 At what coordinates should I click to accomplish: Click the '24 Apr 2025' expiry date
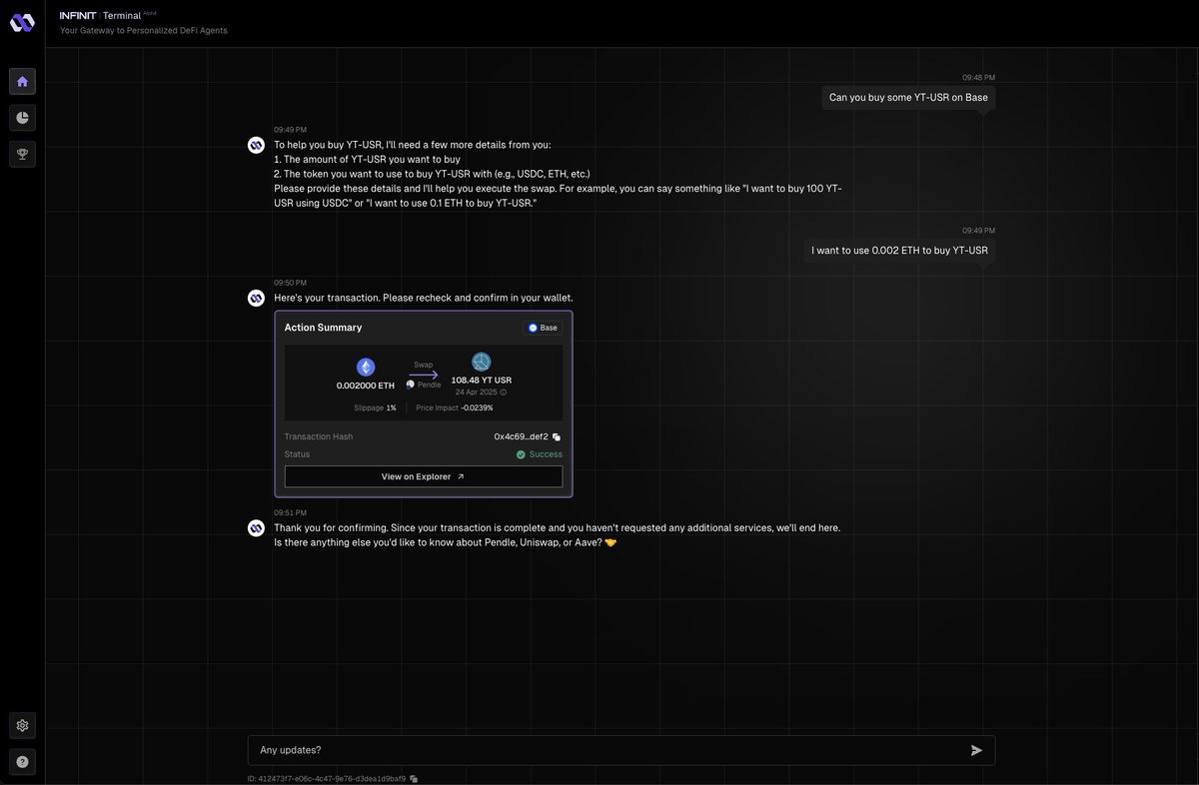[476, 392]
